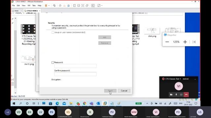Open the stretch guest dropdown arrow

102,6
